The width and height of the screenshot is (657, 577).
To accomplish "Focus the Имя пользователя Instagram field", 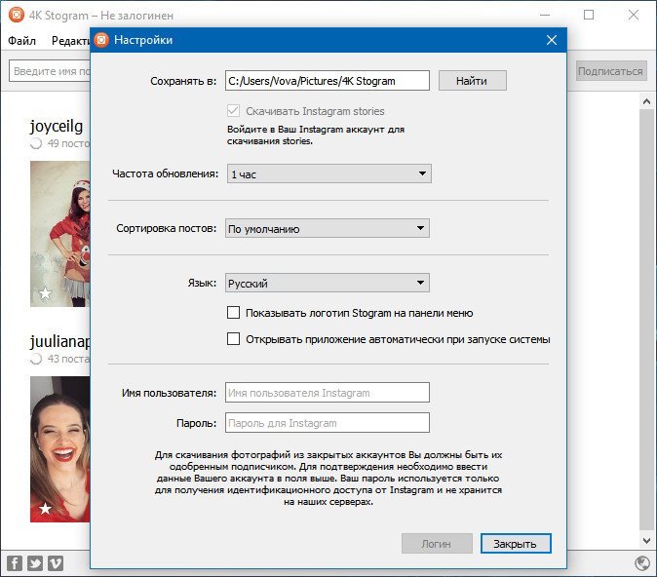I will click(x=328, y=392).
